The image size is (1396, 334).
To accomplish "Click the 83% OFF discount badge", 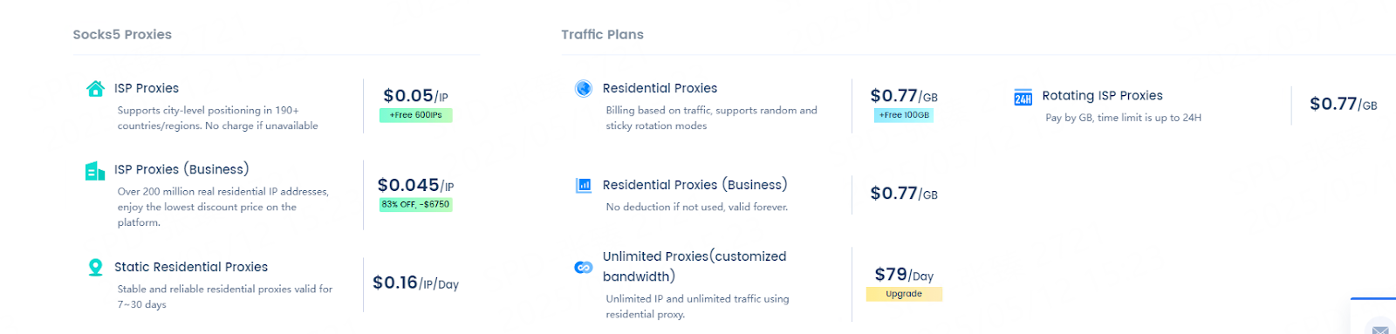I will pos(415,205).
